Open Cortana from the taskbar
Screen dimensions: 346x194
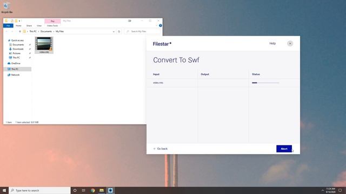pyautogui.click(x=75, y=190)
